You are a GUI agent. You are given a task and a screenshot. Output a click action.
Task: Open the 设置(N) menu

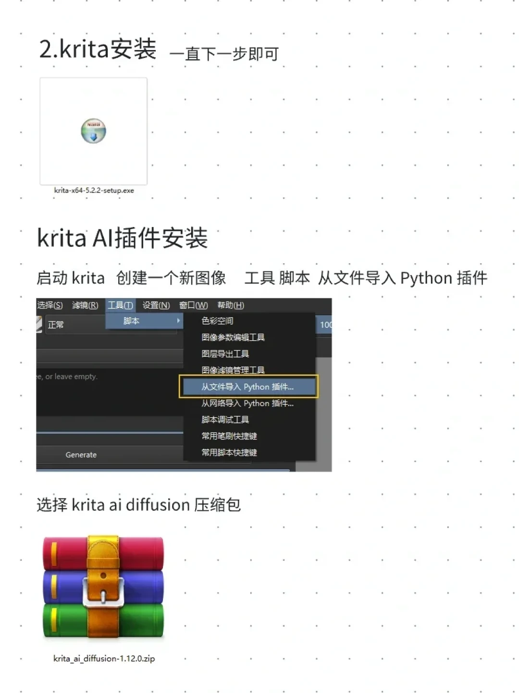156,305
